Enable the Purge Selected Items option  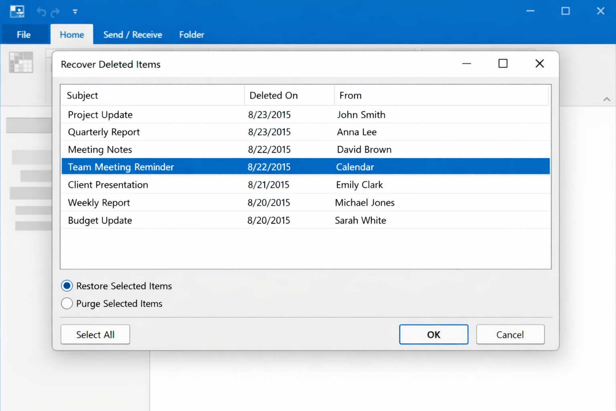(x=67, y=303)
